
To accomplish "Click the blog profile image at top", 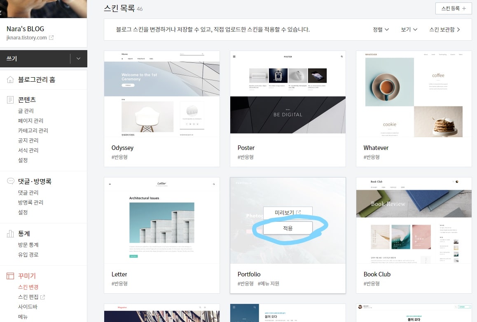I will click(x=44, y=9).
